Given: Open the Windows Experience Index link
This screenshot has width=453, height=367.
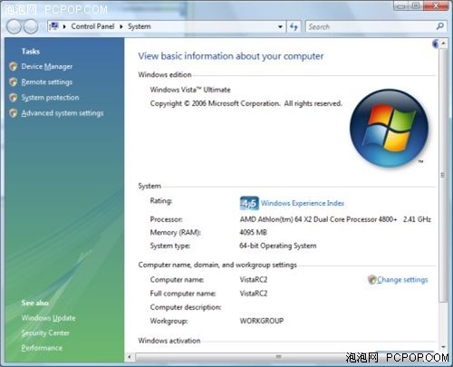Looking at the screenshot, I should click(x=303, y=203).
